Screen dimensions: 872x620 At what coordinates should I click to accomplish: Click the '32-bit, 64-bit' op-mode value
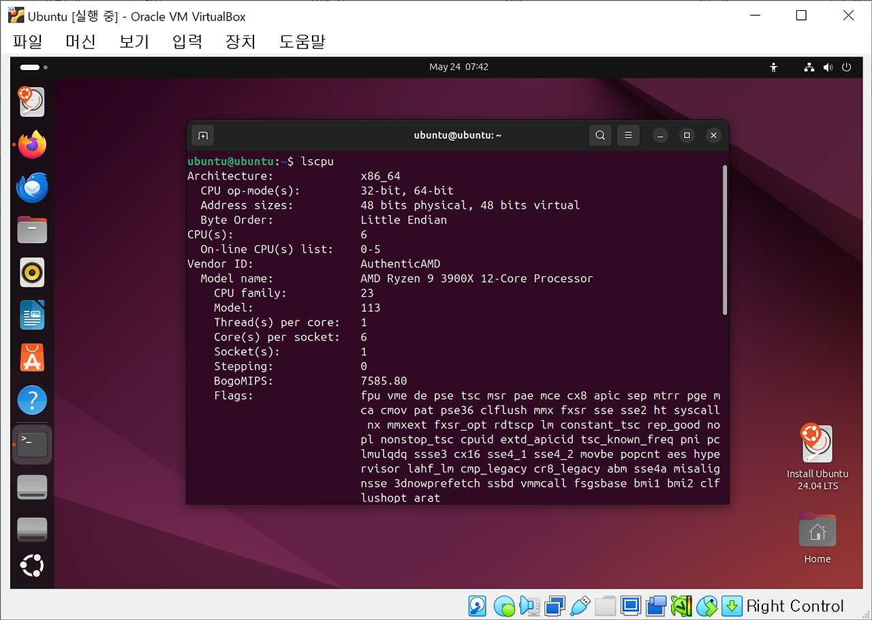[407, 191]
